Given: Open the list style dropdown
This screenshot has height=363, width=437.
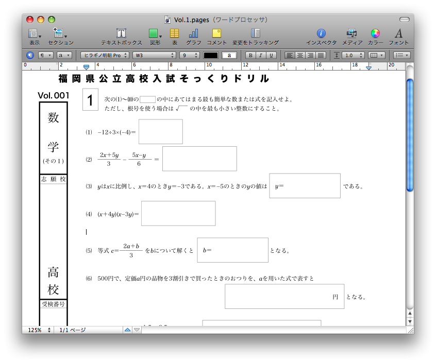Looking at the screenshot, I should [x=401, y=56].
